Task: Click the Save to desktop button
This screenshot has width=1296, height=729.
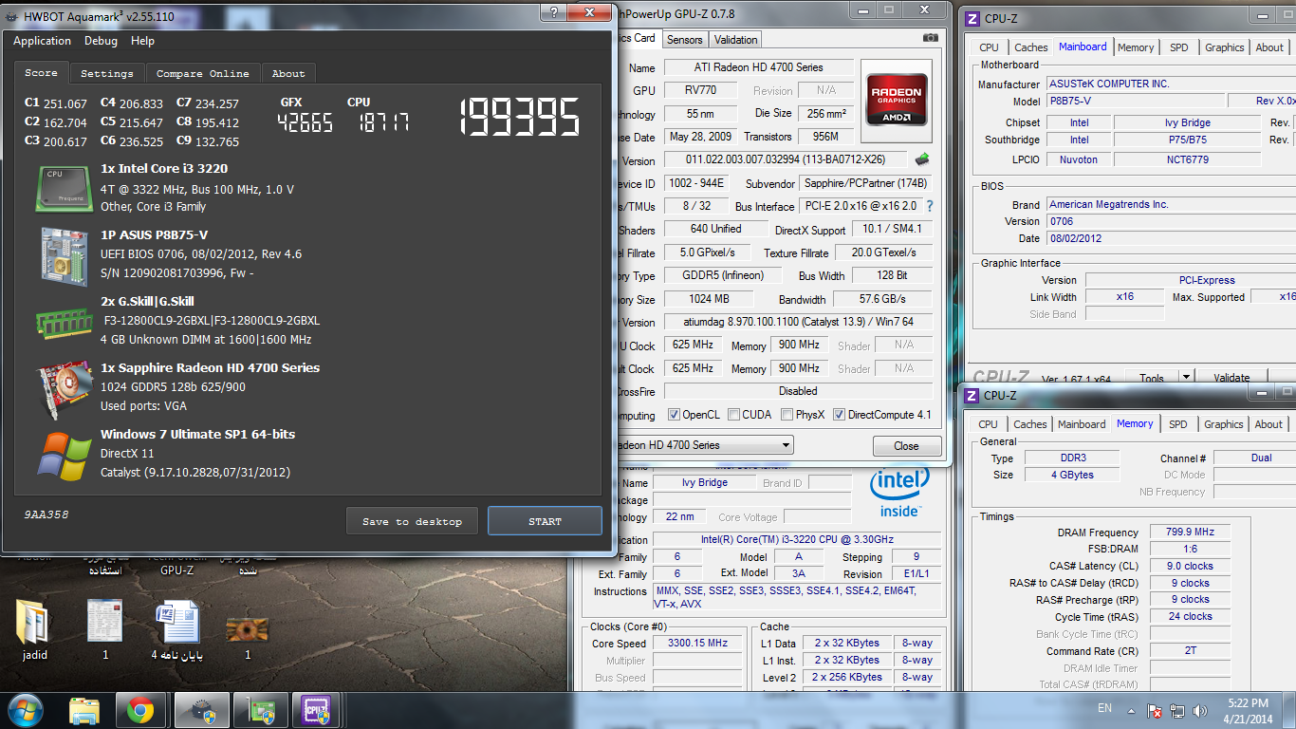Action: pos(412,521)
